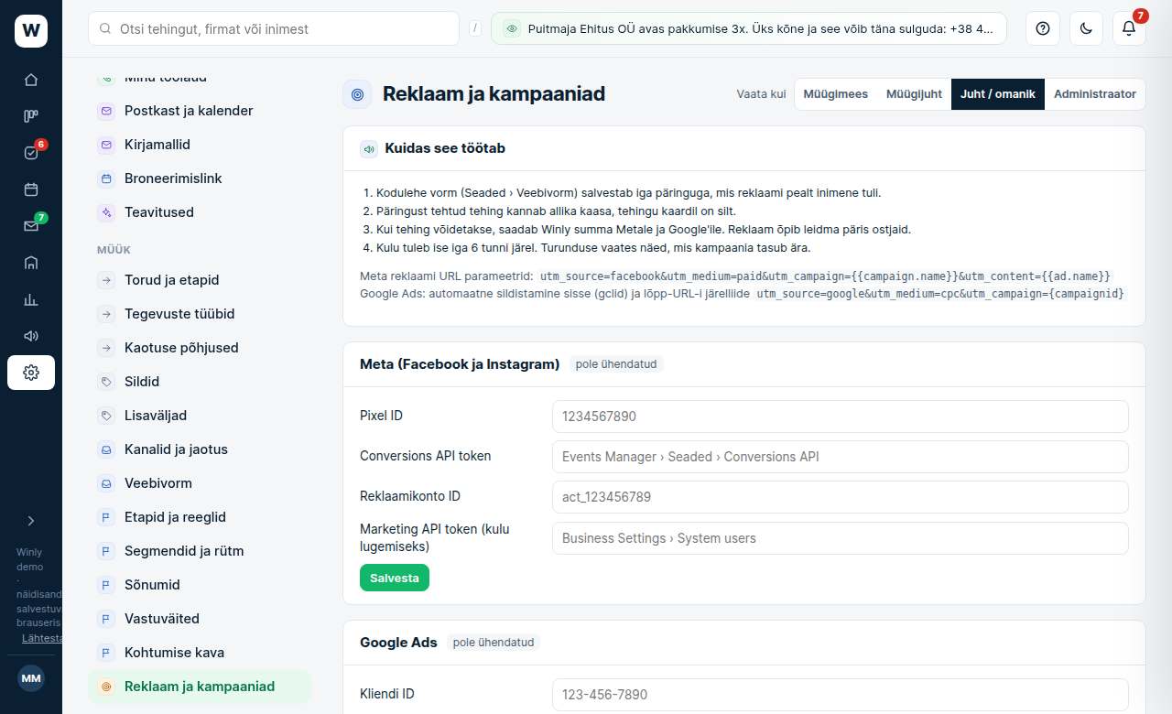Open the pipeline board icon in rail
Screen dimensions: 1172x714
pos(31,116)
